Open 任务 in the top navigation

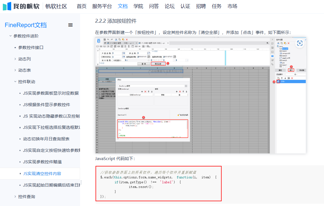[x=217, y=6]
